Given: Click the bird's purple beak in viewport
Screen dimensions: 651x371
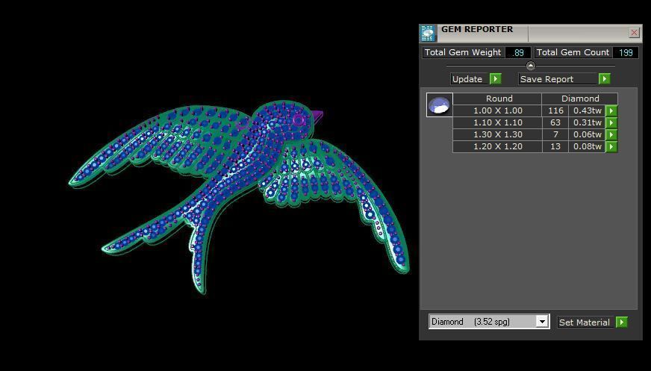Looking at the screenshot, I should click(x=317, y=116).
